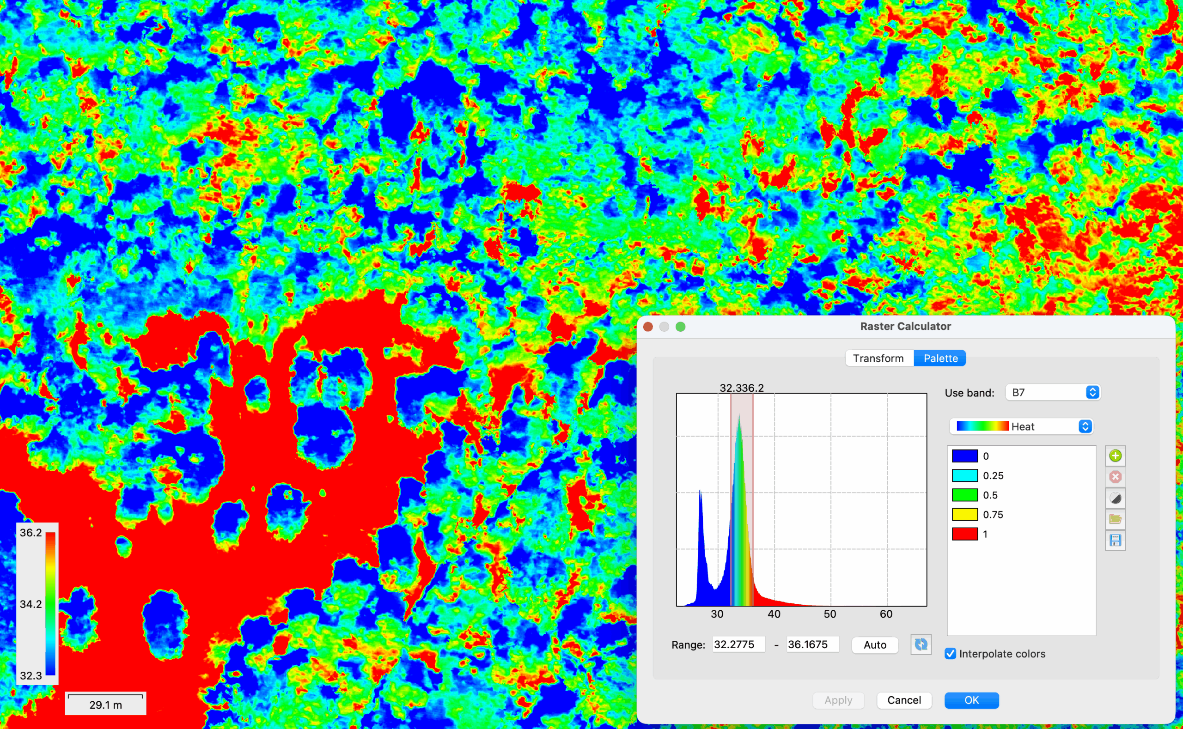Click the yellow color swatch at 0.75
Image resolution: width=1183 pixels, height=729 pixels.
tap(964, 515)
